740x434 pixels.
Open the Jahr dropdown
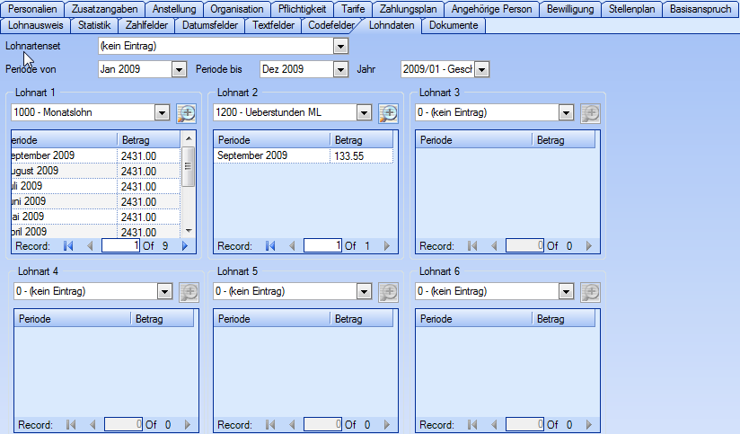click(481, 69)
